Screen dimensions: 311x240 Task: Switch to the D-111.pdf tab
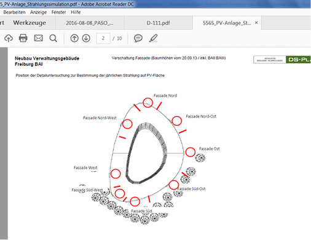158,23
